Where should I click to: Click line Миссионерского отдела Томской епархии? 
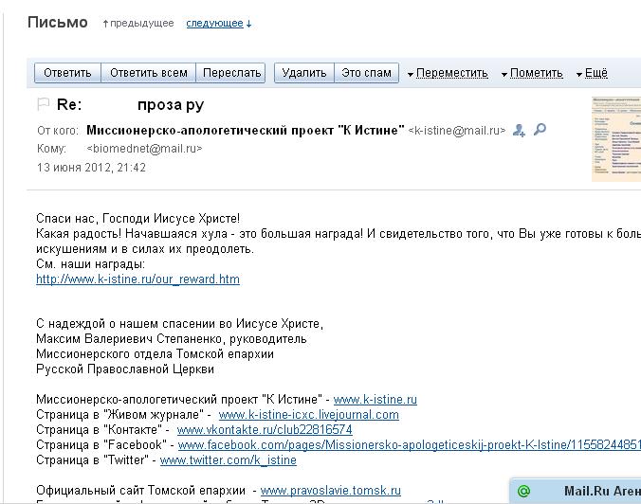pyautogui.click(x=155, y=353)
